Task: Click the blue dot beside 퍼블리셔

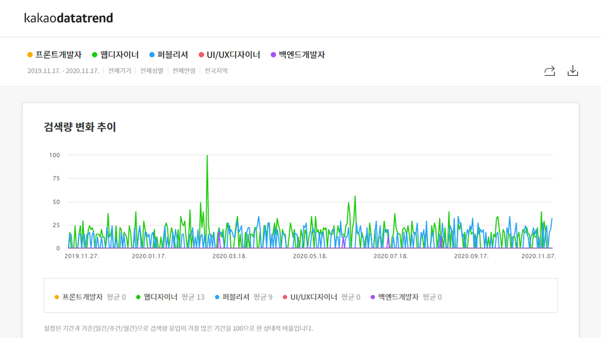Action: pyautogui.click(x=151, y=54)
